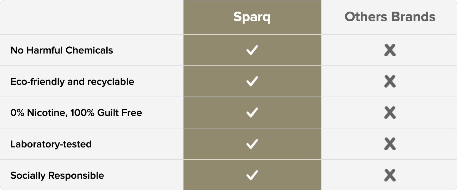Select the Others Brands column header

pos(390,17)
